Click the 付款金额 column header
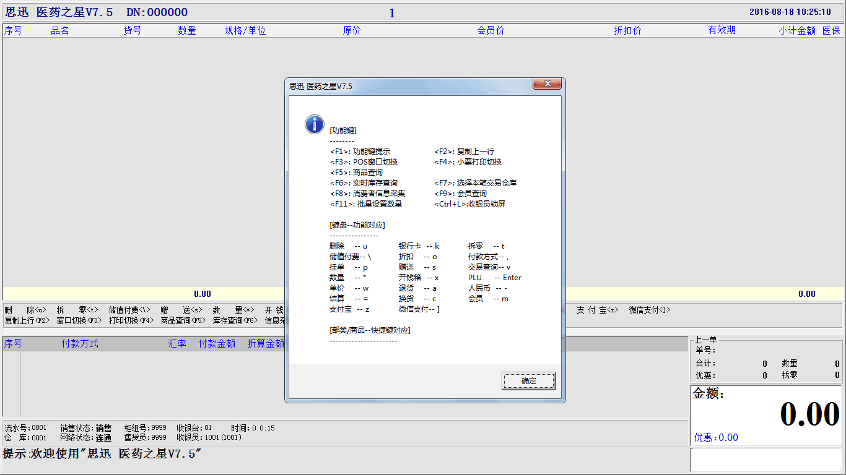This screenshot has height=475, width=846. click(x=217, y=343)
